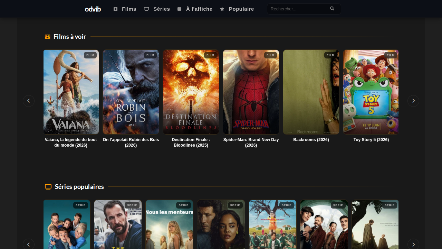
Task: Open the Films menu item
Action: 125,9
